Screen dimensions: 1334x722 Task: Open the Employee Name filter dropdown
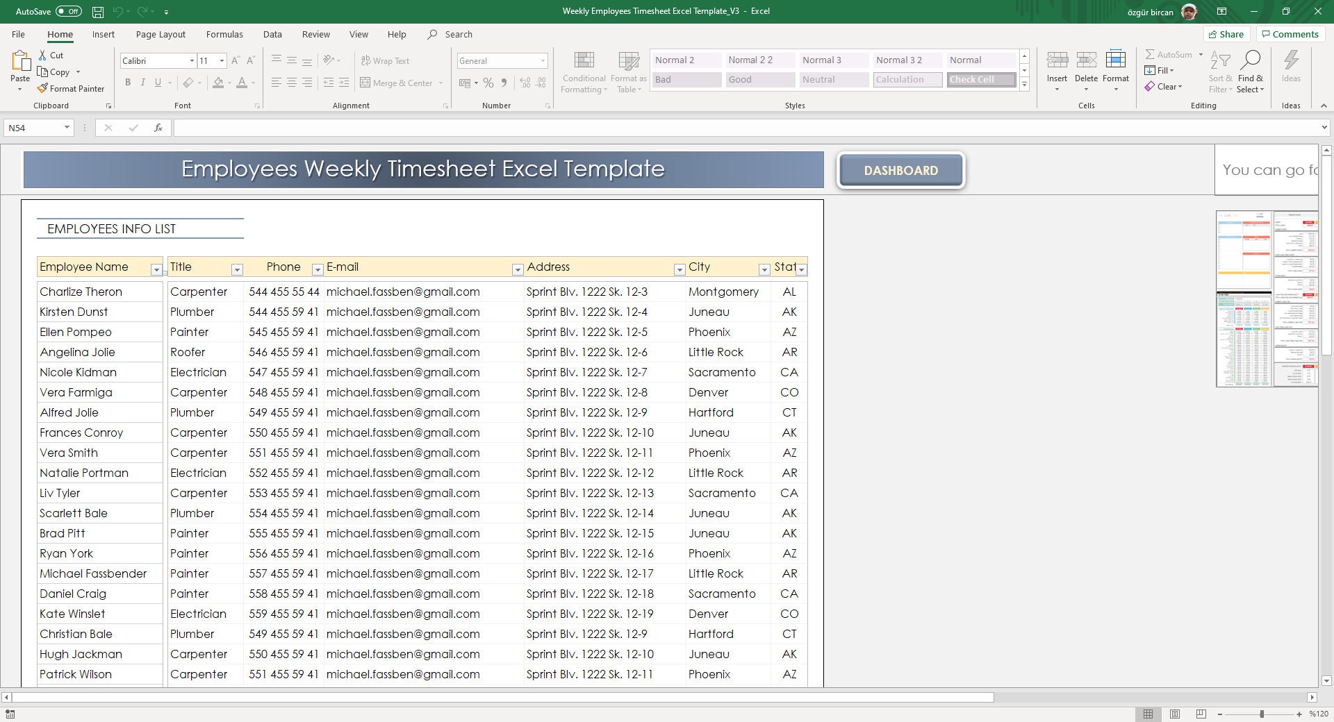[156, 269]
